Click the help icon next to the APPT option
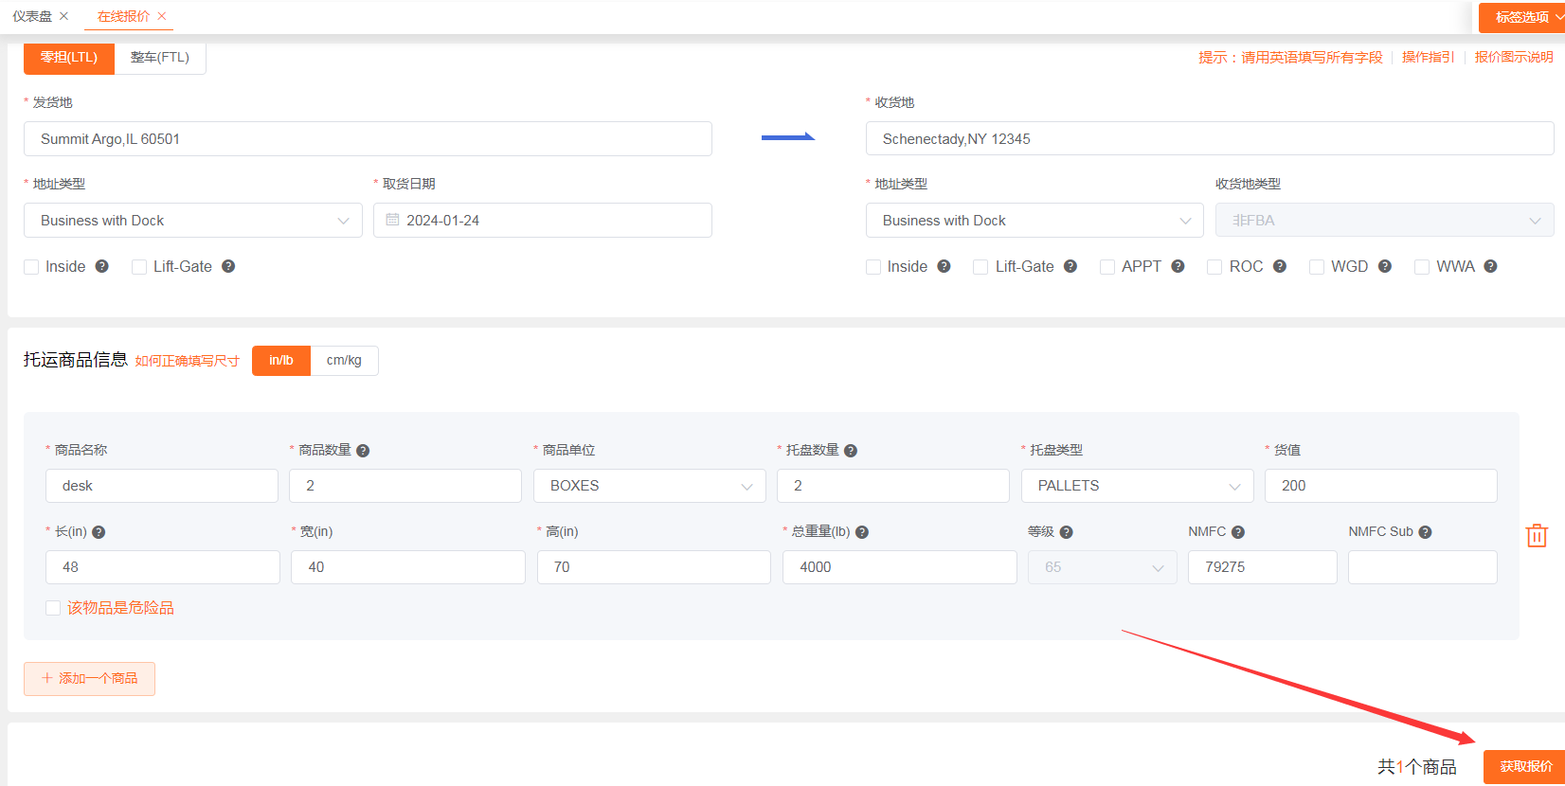Viewport: 1565px width, 786px height. [x=1178, y=267]
